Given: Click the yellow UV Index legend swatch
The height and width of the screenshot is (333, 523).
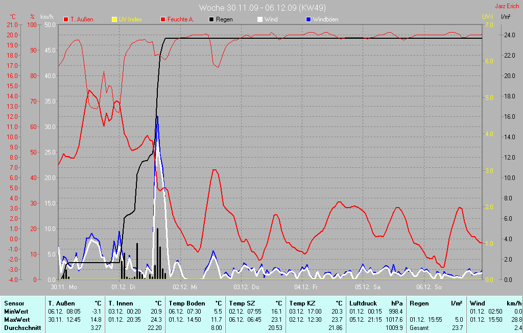Looking at the screenshot, I should click(x=114, y=19).
